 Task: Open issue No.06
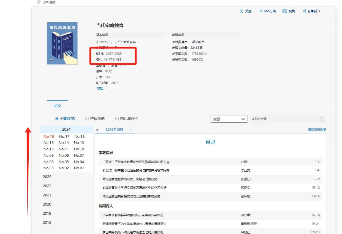(x=48, y=162)
